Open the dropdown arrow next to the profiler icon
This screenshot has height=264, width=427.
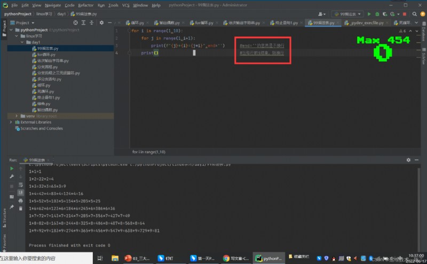pos(398,14)
